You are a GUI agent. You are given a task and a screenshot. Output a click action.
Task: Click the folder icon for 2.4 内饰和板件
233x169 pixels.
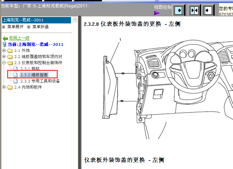10,87
